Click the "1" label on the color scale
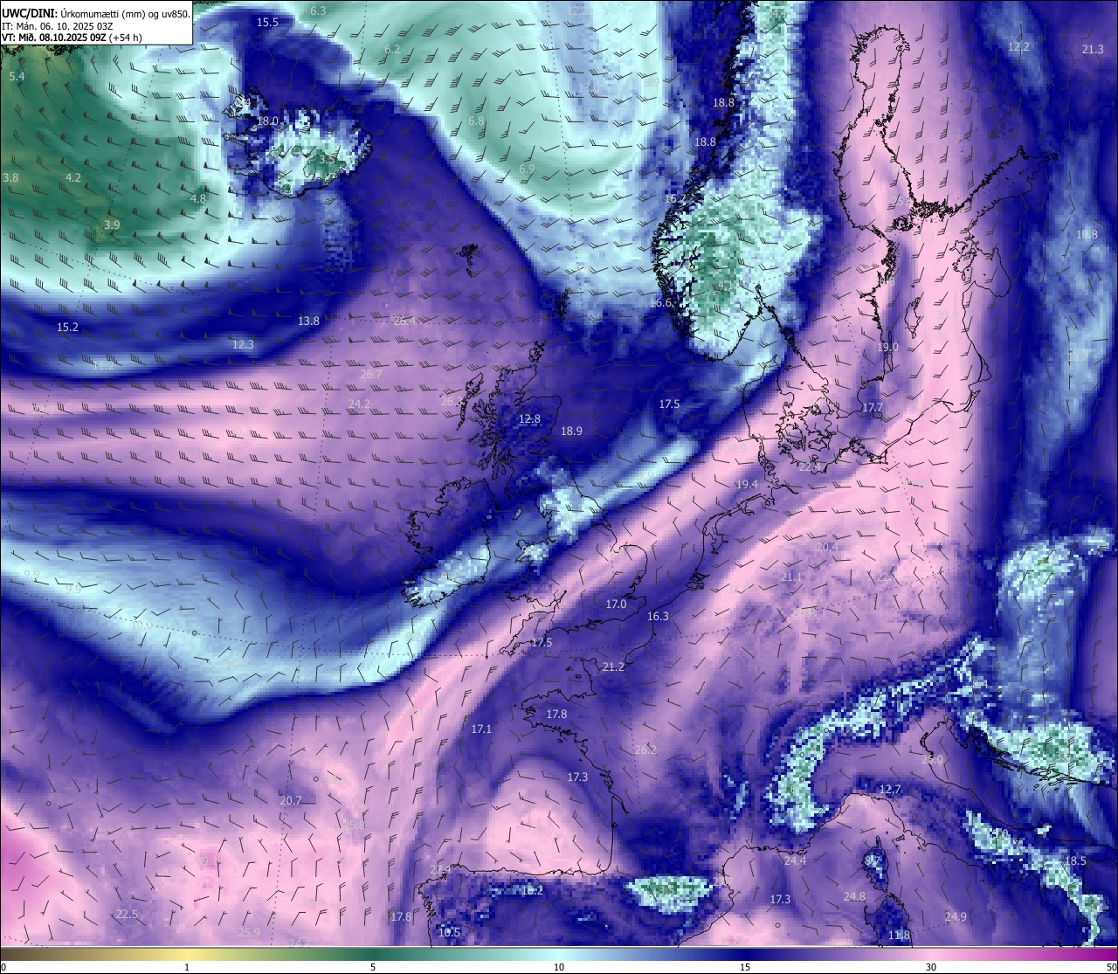 pos(187,967)
